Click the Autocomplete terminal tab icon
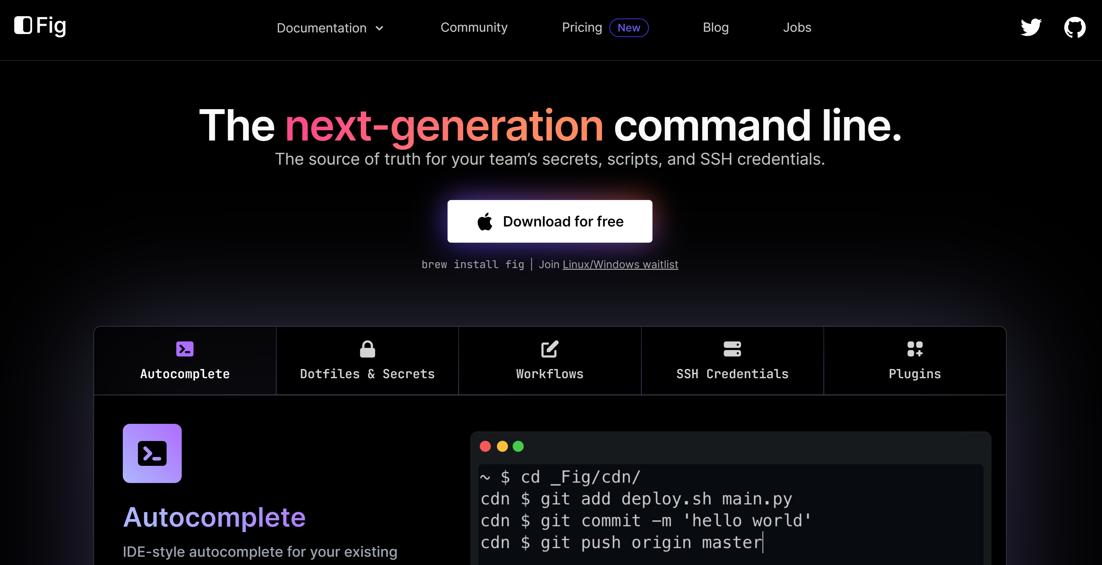 coord(185,349)
